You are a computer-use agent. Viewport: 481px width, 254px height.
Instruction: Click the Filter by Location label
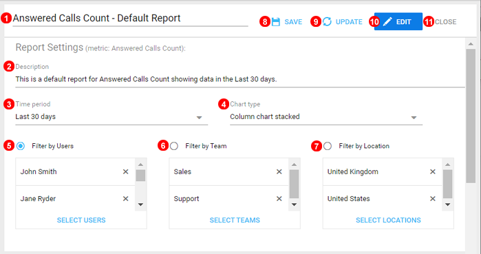point(364,146)
